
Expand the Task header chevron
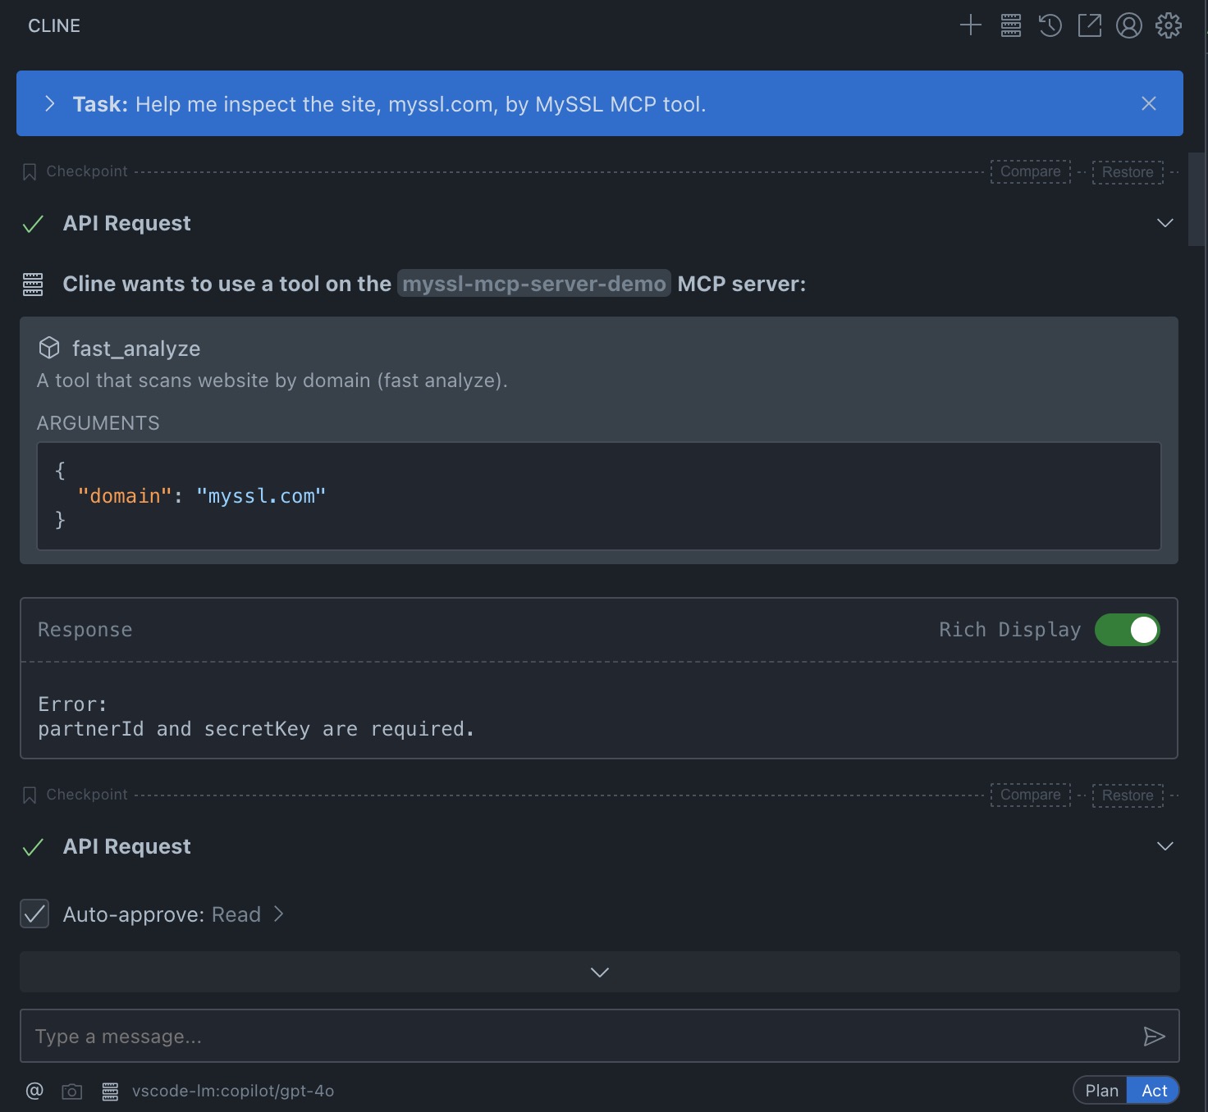point(50,103)
